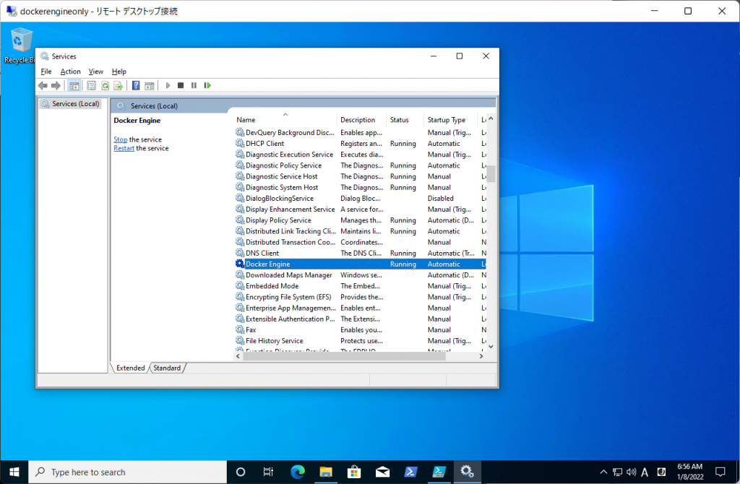The height and width of the screenshot is (484, 740).
Task: Open Microsoft Edge from the taskbar
Action: point(298,472)
